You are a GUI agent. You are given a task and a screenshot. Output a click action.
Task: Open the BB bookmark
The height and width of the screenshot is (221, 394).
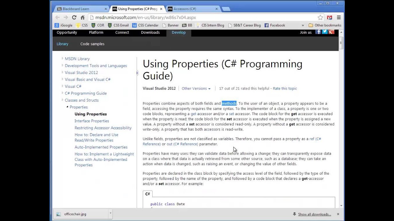click(x=187, y=25)
